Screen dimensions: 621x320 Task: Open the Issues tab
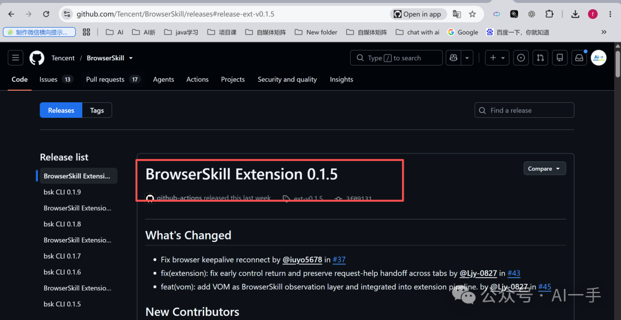coord(56,79)
